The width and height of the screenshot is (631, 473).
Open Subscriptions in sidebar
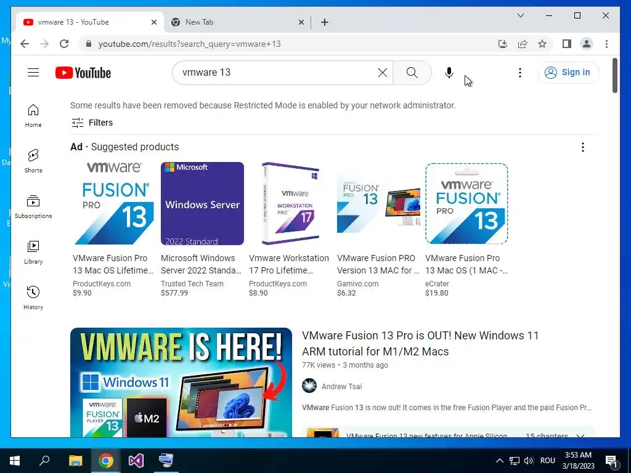click(x=33, y=207)
